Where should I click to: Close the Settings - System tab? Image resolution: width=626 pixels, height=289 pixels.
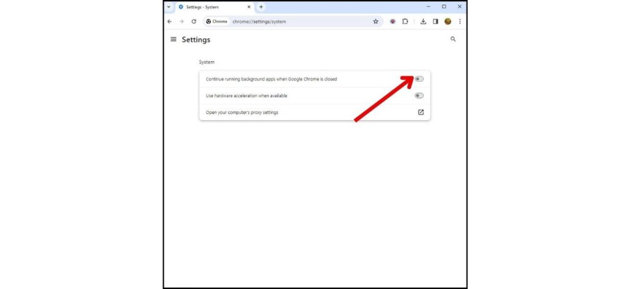pos(249,7)
